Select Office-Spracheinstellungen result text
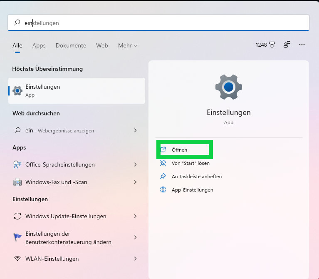Image resolution: width=319 pixels, height=279 pixels. point(60,164)
